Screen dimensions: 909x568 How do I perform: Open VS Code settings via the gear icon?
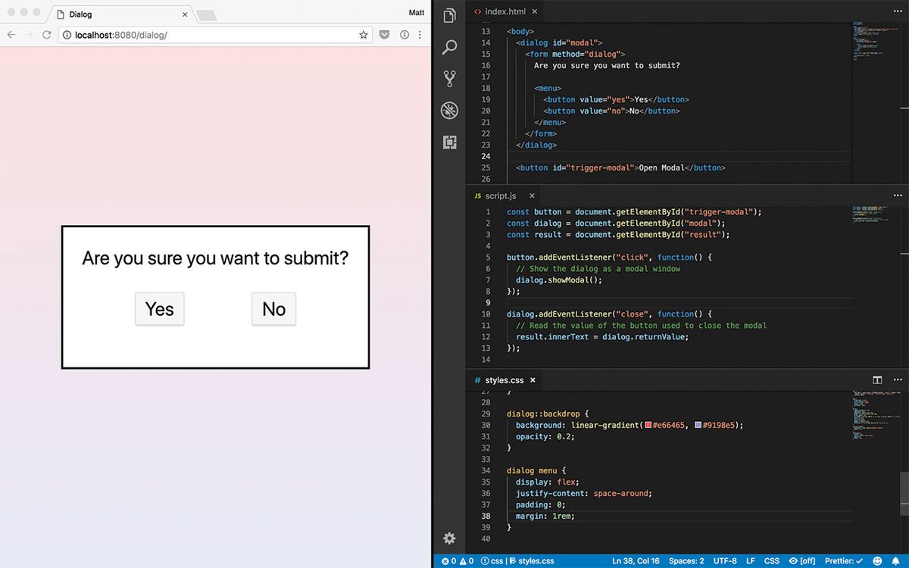coord(449,538)
